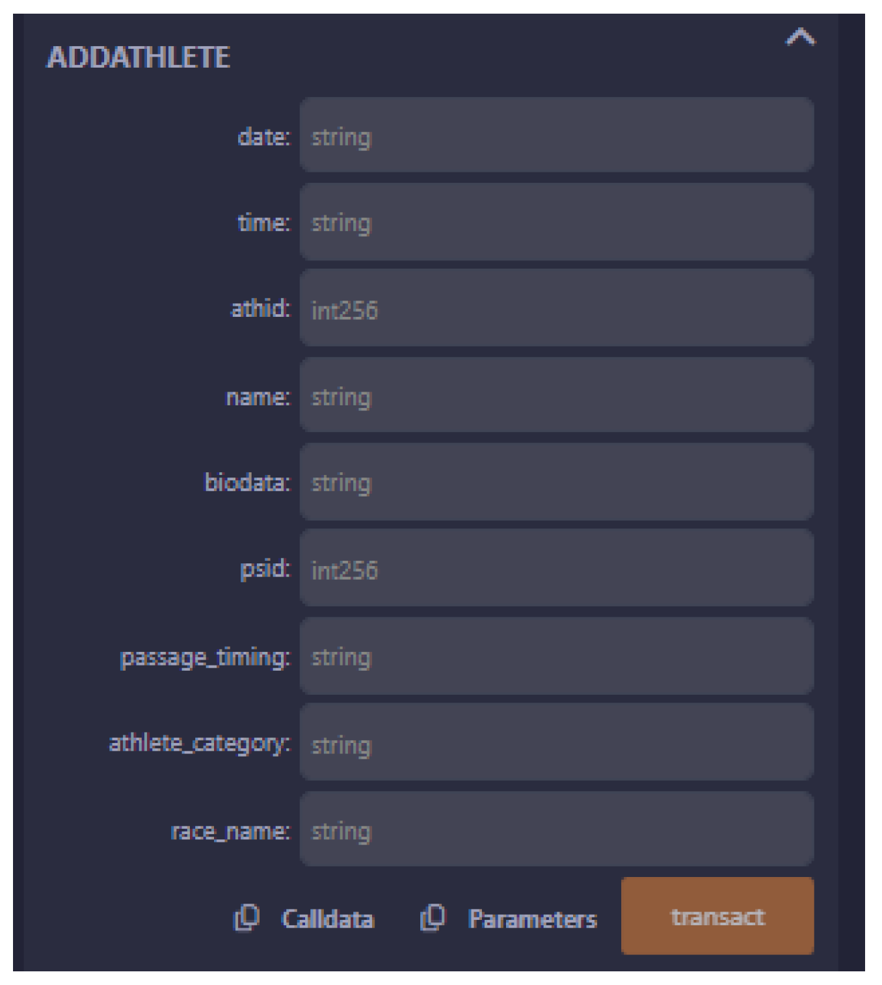Select the athid int256 input box
The height and width of the screenshot is (985, 882).
556,309
